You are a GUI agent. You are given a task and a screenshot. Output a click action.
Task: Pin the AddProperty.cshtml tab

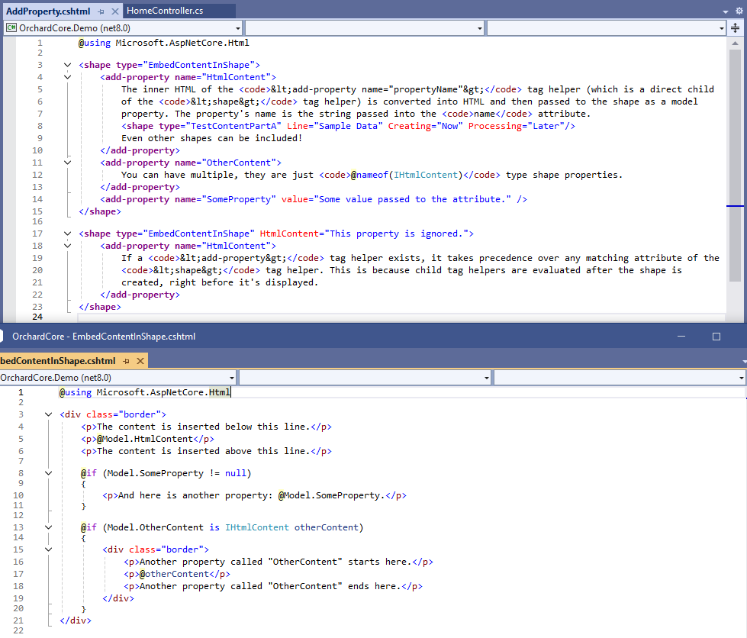pyautogui.click(x=101, y=11)
